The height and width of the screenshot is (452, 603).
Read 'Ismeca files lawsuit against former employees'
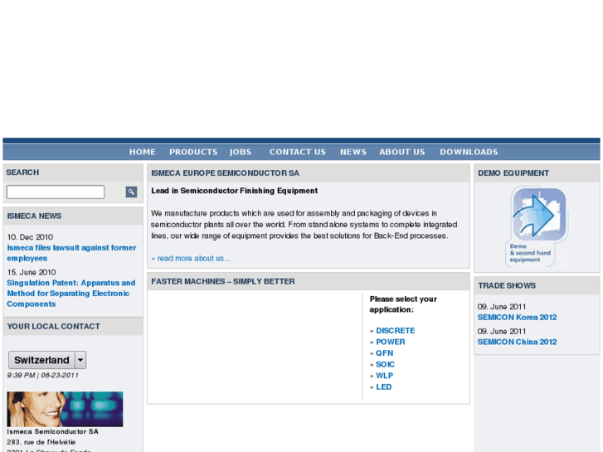click(x=71, y=253)
